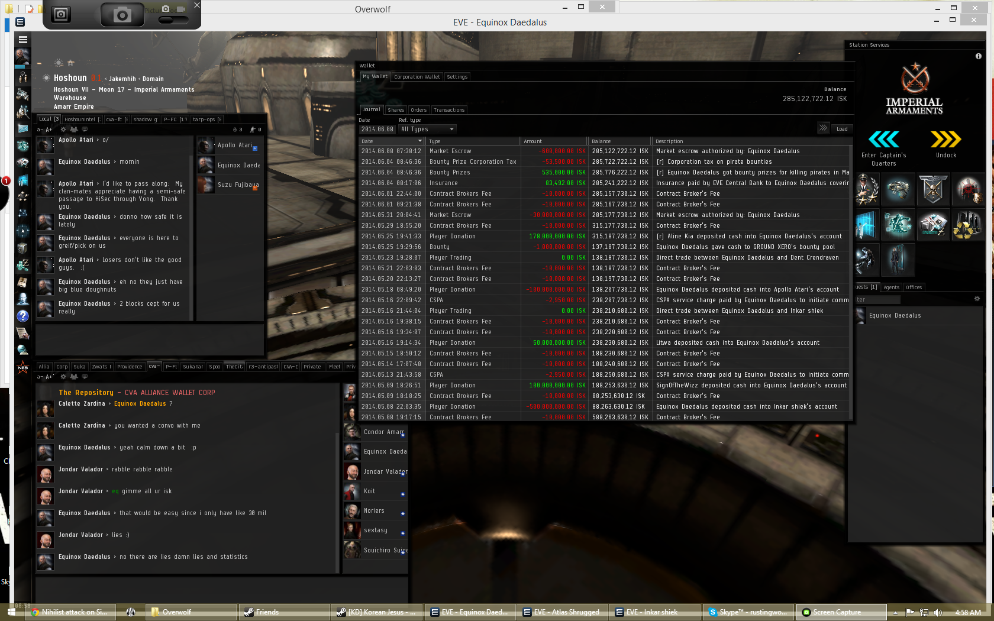The width and height of the screenshot is (994, 621).
Task: Enter Captain's Quarters
Action: pos(883,148)
